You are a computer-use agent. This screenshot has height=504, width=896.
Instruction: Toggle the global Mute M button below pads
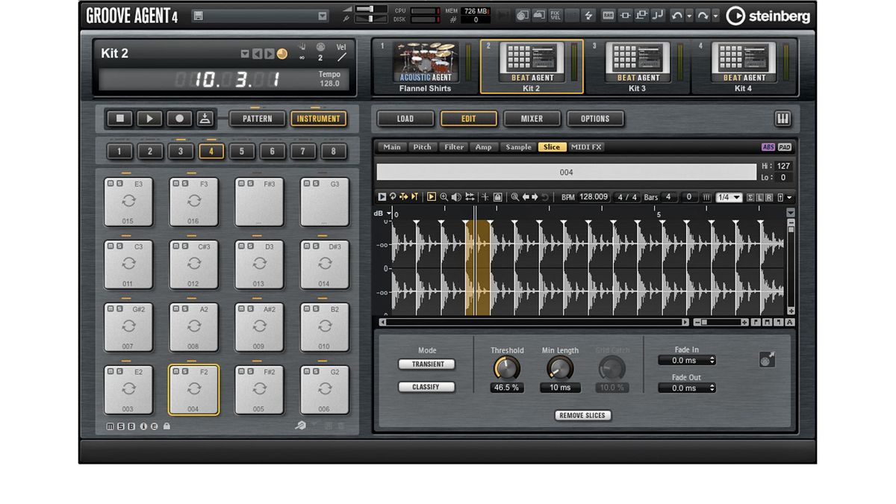[111, 426]
